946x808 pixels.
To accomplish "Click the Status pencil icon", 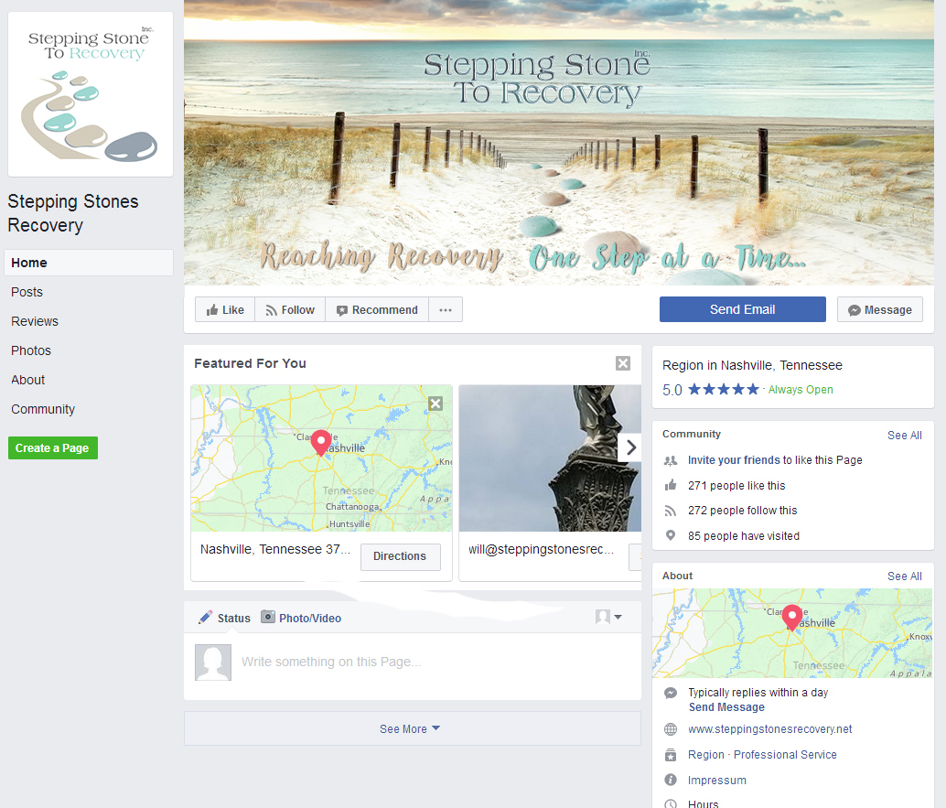I will coord(205,617).
